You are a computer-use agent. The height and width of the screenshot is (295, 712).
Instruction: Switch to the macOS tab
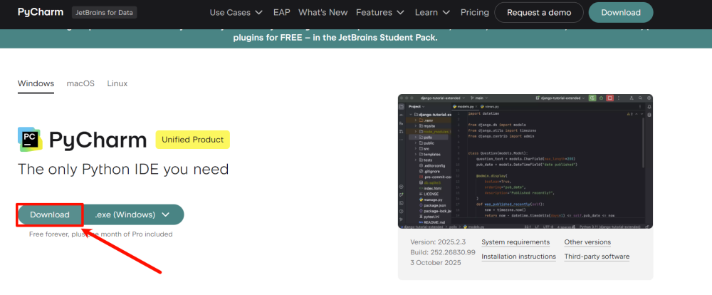click(x=80, y=83)
